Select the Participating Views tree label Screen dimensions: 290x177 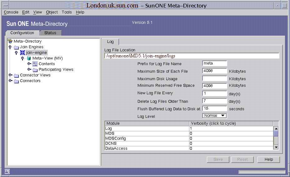(x=56, y=70)
